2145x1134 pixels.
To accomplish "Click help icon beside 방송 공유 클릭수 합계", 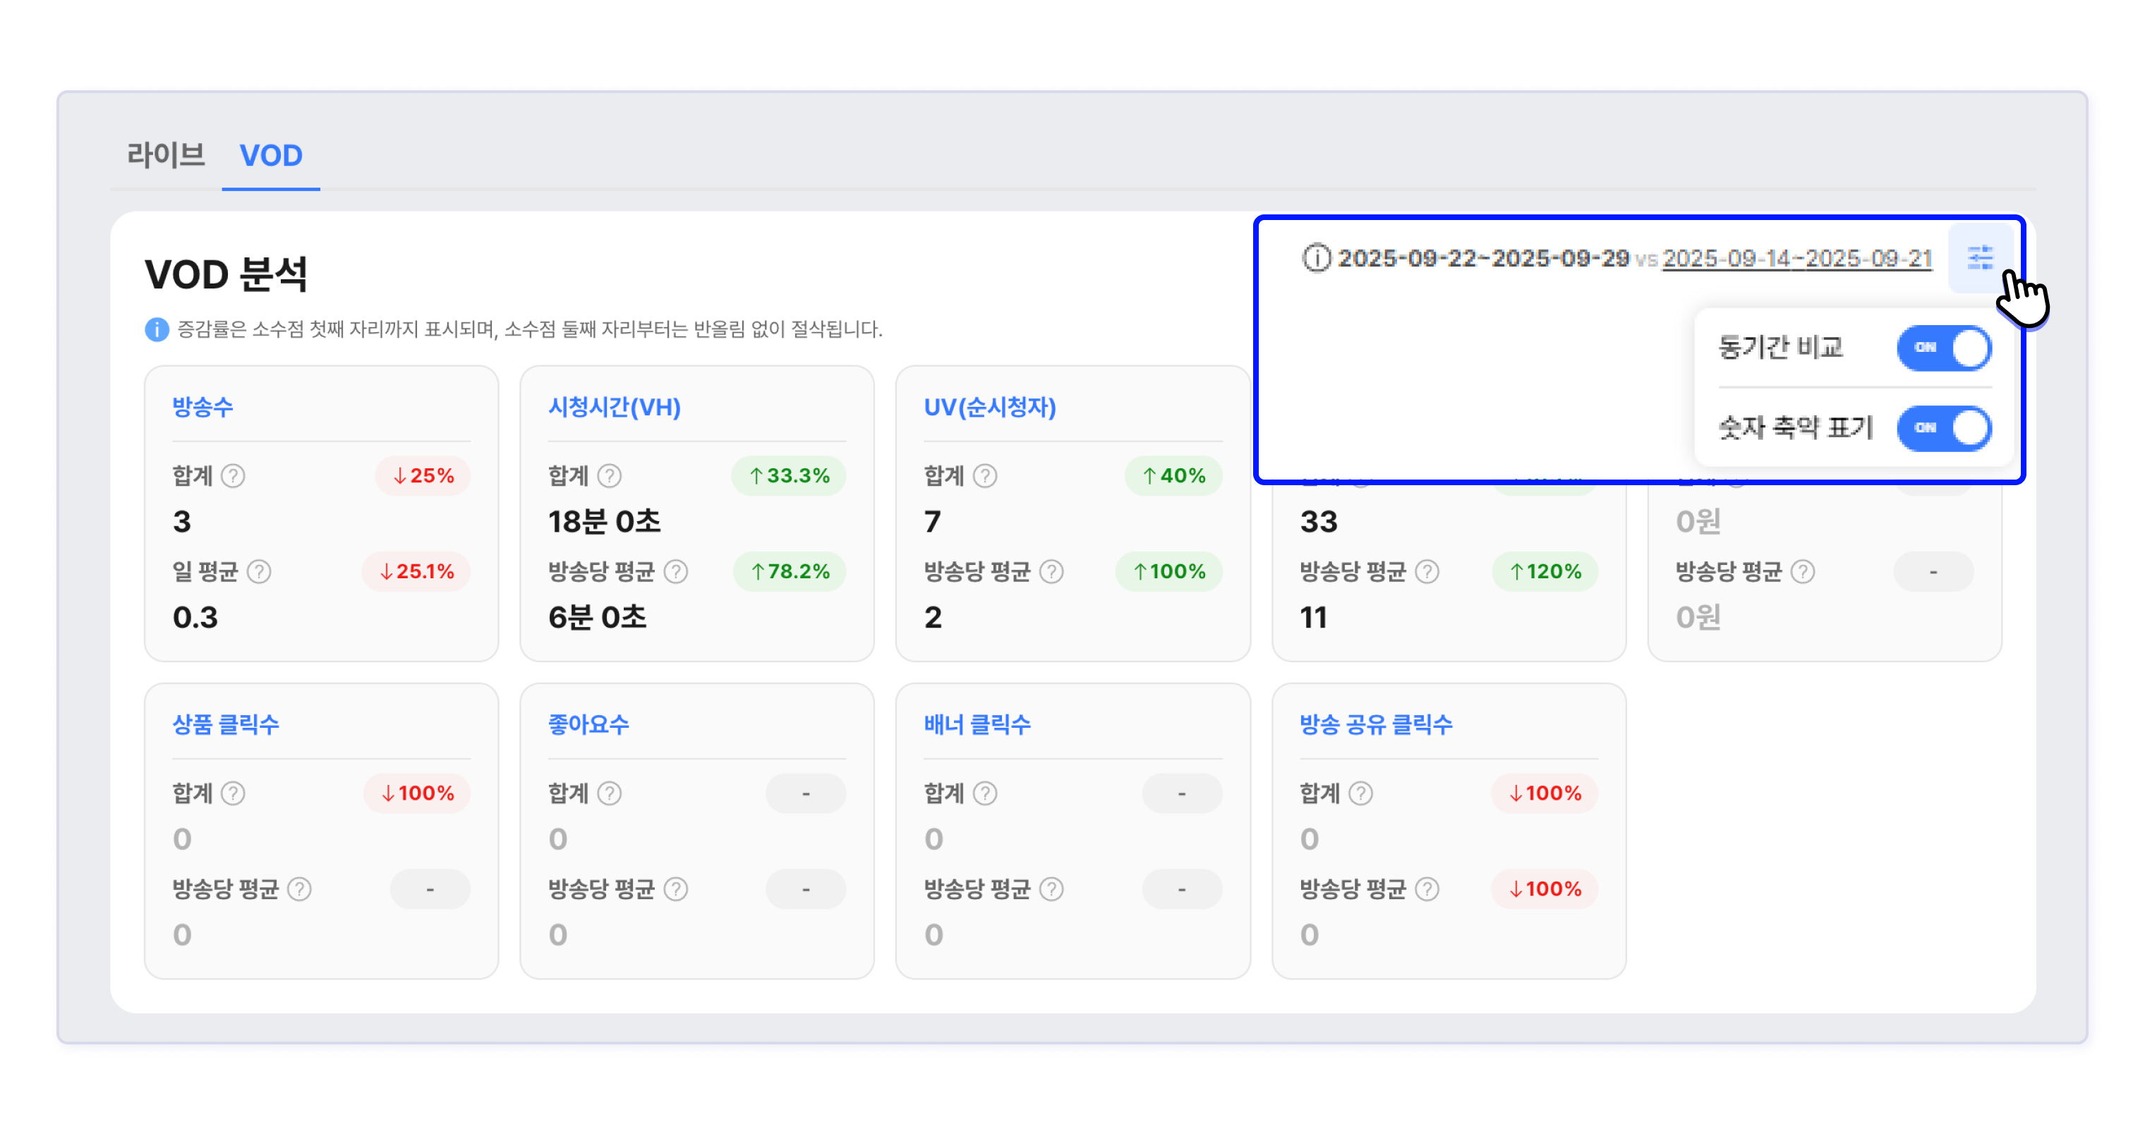I will coord(1360,793).
